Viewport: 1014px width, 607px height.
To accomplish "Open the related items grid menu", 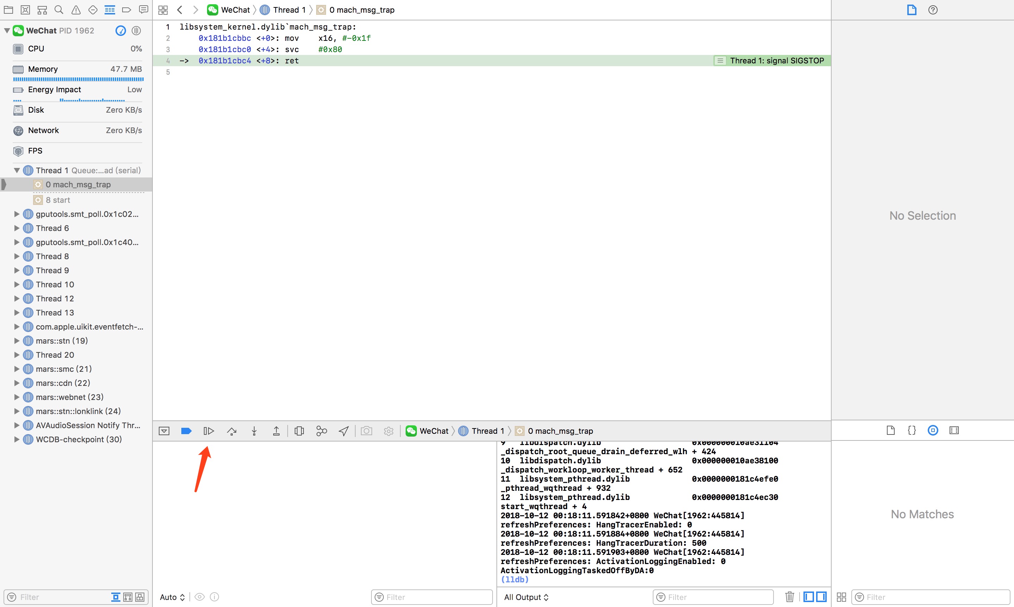I will pyautogui.click(x=163, y=10).
